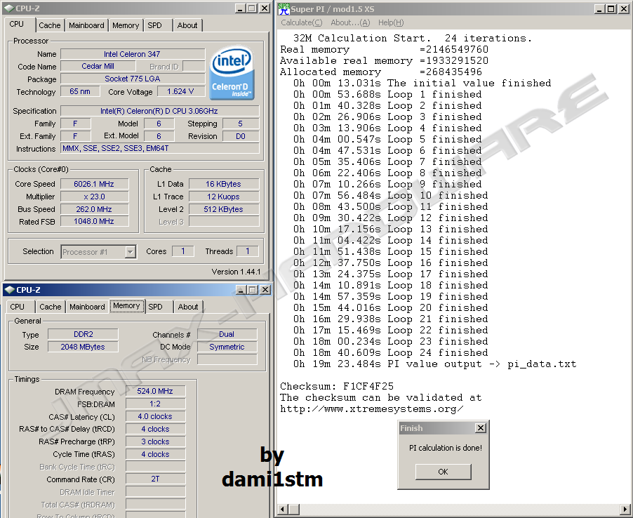The width and height of the screenshot is (633, 518).
Task: Click the CPU-Z logo icon in top window title bar
Action: 9,8
